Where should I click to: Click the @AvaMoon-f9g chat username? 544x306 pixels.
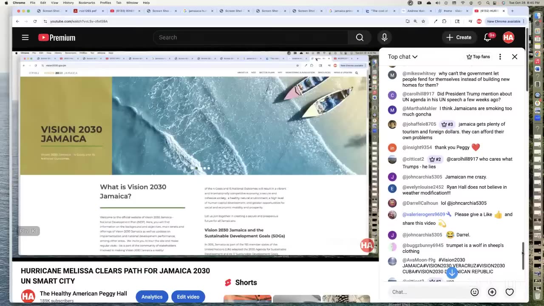point(419,260)
